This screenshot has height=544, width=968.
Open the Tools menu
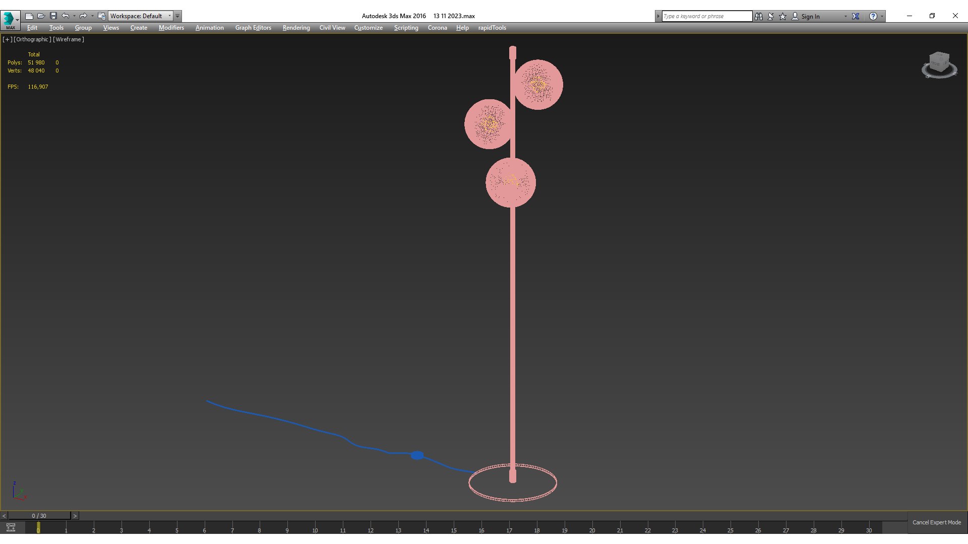(x=56, y=28)
